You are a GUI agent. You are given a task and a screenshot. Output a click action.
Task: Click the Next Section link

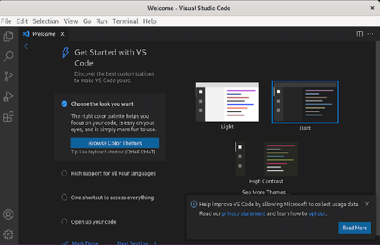pos(132,242)
